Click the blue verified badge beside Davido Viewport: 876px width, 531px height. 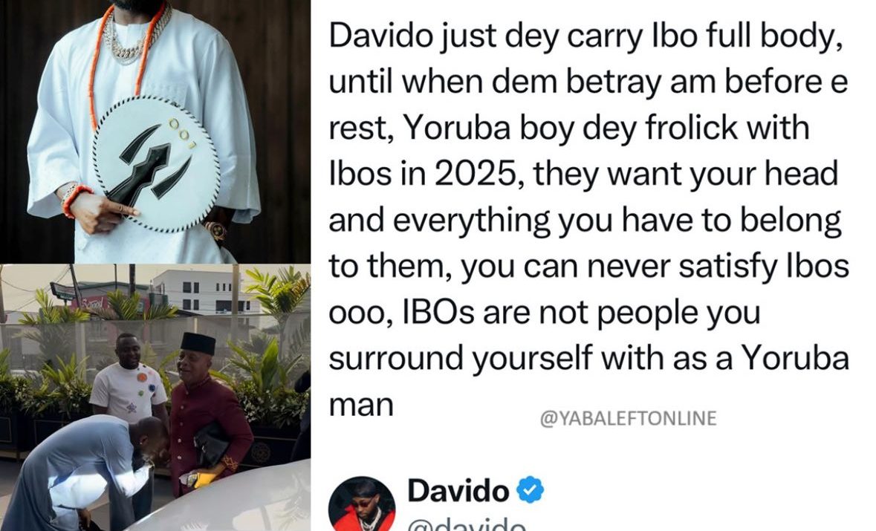click(530, 490)
